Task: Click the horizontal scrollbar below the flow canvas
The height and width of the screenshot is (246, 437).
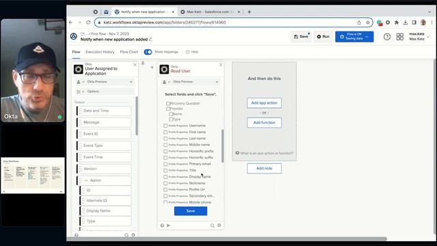Action: 227,238
